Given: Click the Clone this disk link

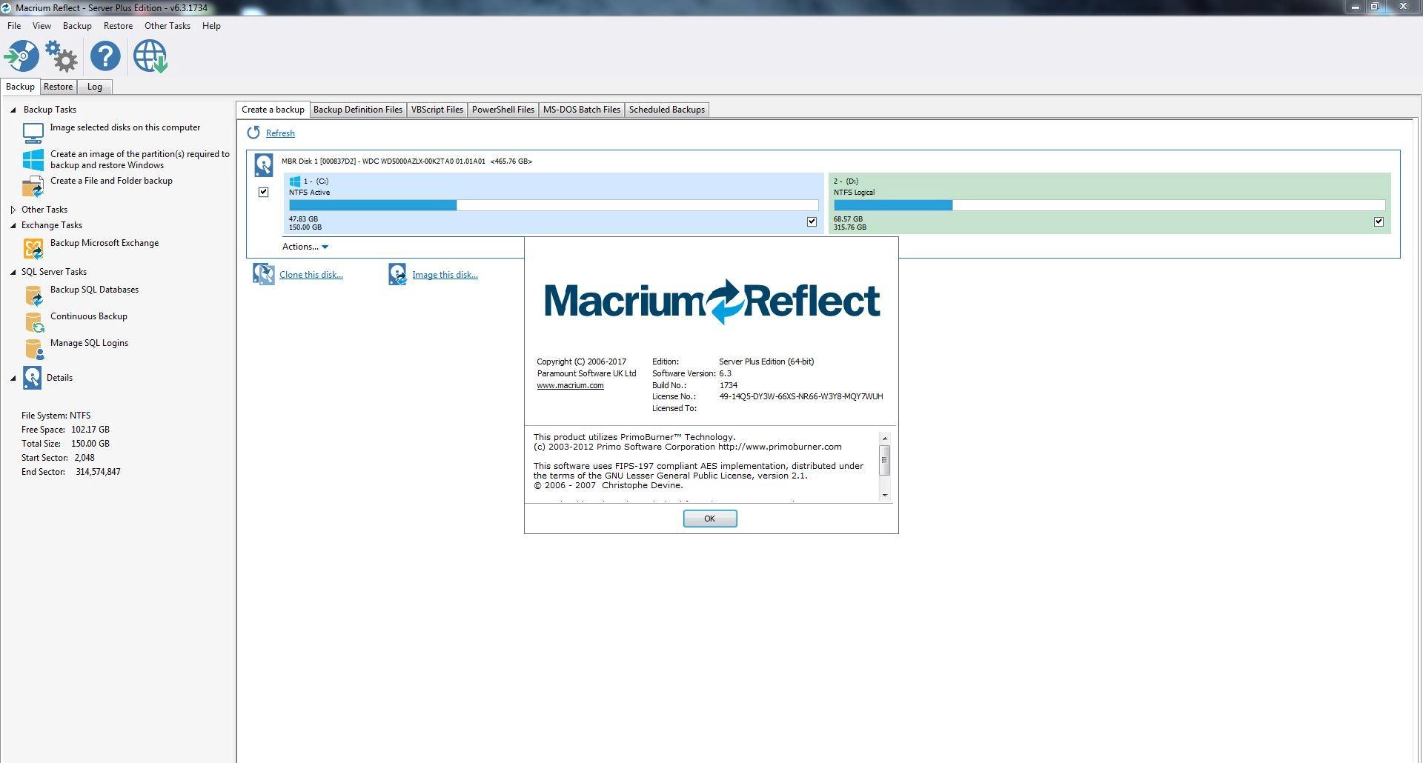Looking at the screenshot, I should click(311, 275).
